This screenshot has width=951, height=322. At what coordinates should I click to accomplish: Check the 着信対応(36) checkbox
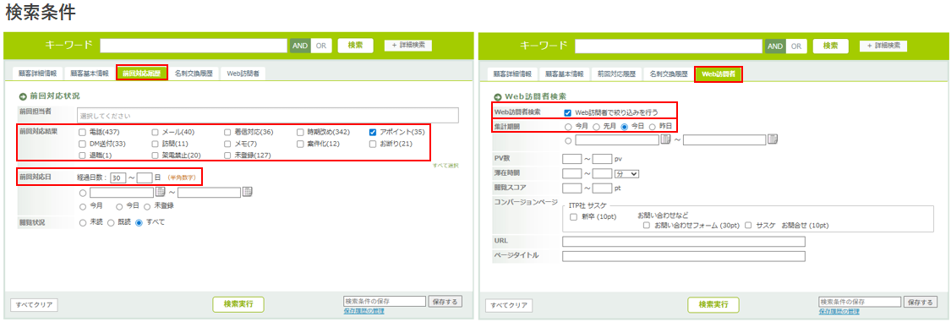coord(228,132)
